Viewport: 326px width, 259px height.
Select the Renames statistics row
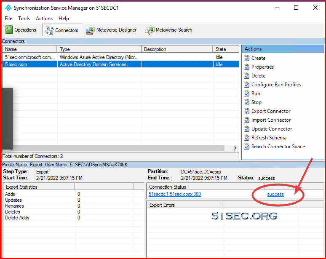click(73, 206)
